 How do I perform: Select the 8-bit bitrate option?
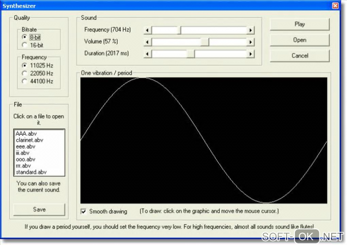point(31,37)
